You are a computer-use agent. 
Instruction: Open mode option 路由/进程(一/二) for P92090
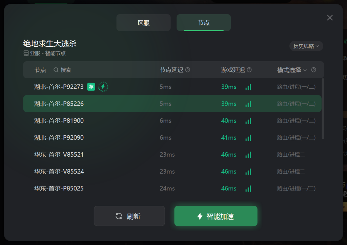click(296, 138)
